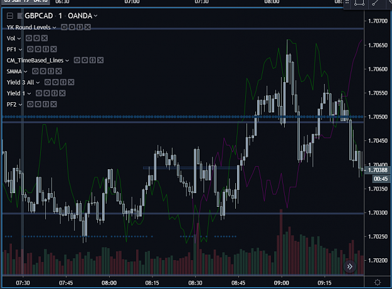The image size is (392, 289).
Task: Click the 09:15 time axis label
Action: (x=324, y=283)
